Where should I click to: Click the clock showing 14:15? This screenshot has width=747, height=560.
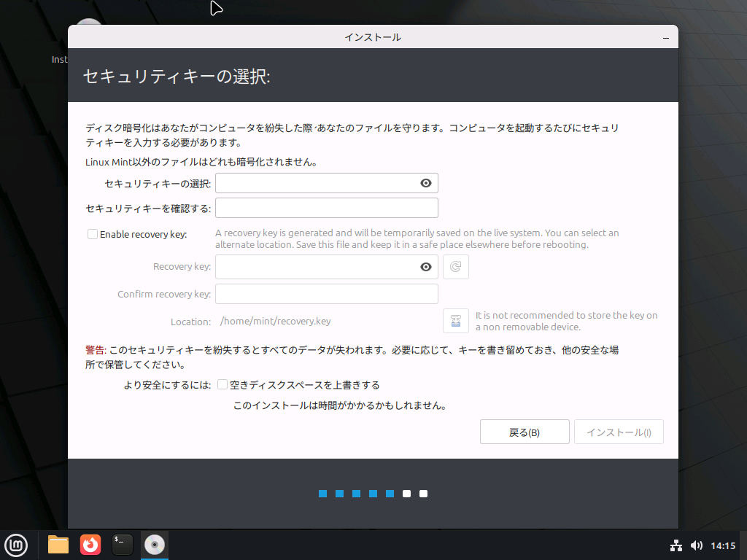(723, 545)
